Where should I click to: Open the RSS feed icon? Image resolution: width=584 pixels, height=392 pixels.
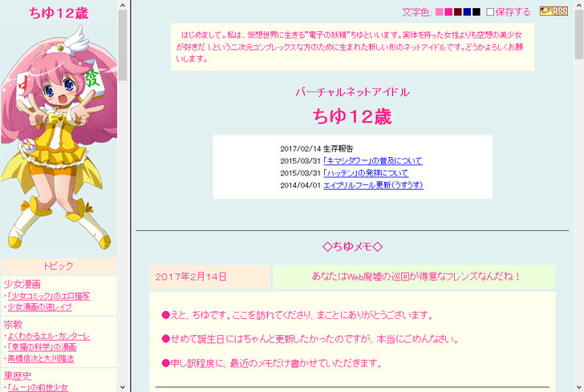[x=554, y=11]
